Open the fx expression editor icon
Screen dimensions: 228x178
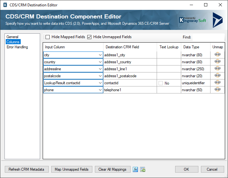[135, 169]
